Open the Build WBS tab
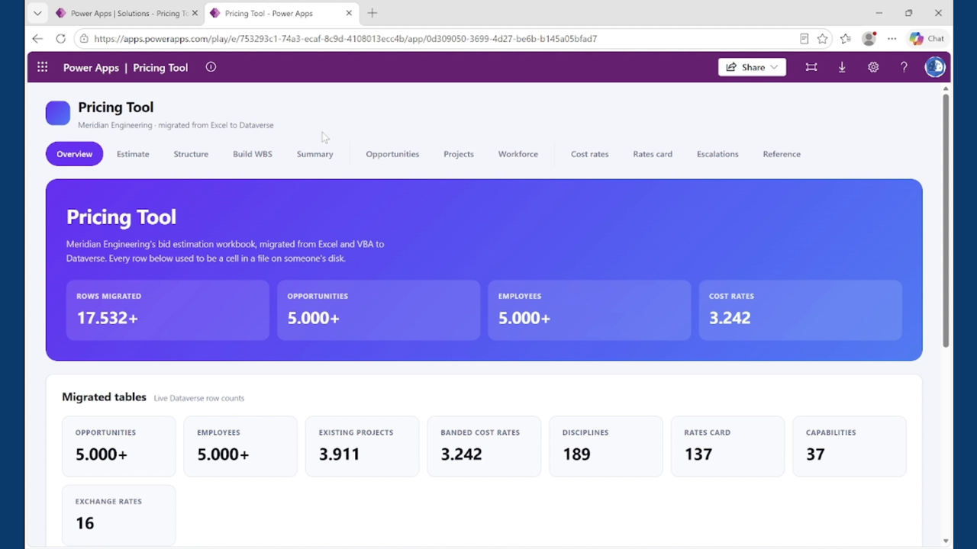This screenshot has height=549, width=977. coord(253,154)
